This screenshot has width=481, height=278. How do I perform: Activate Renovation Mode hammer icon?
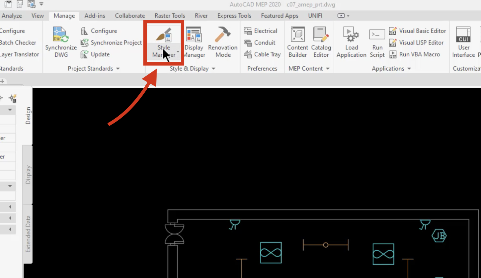[x=223, y=42]
